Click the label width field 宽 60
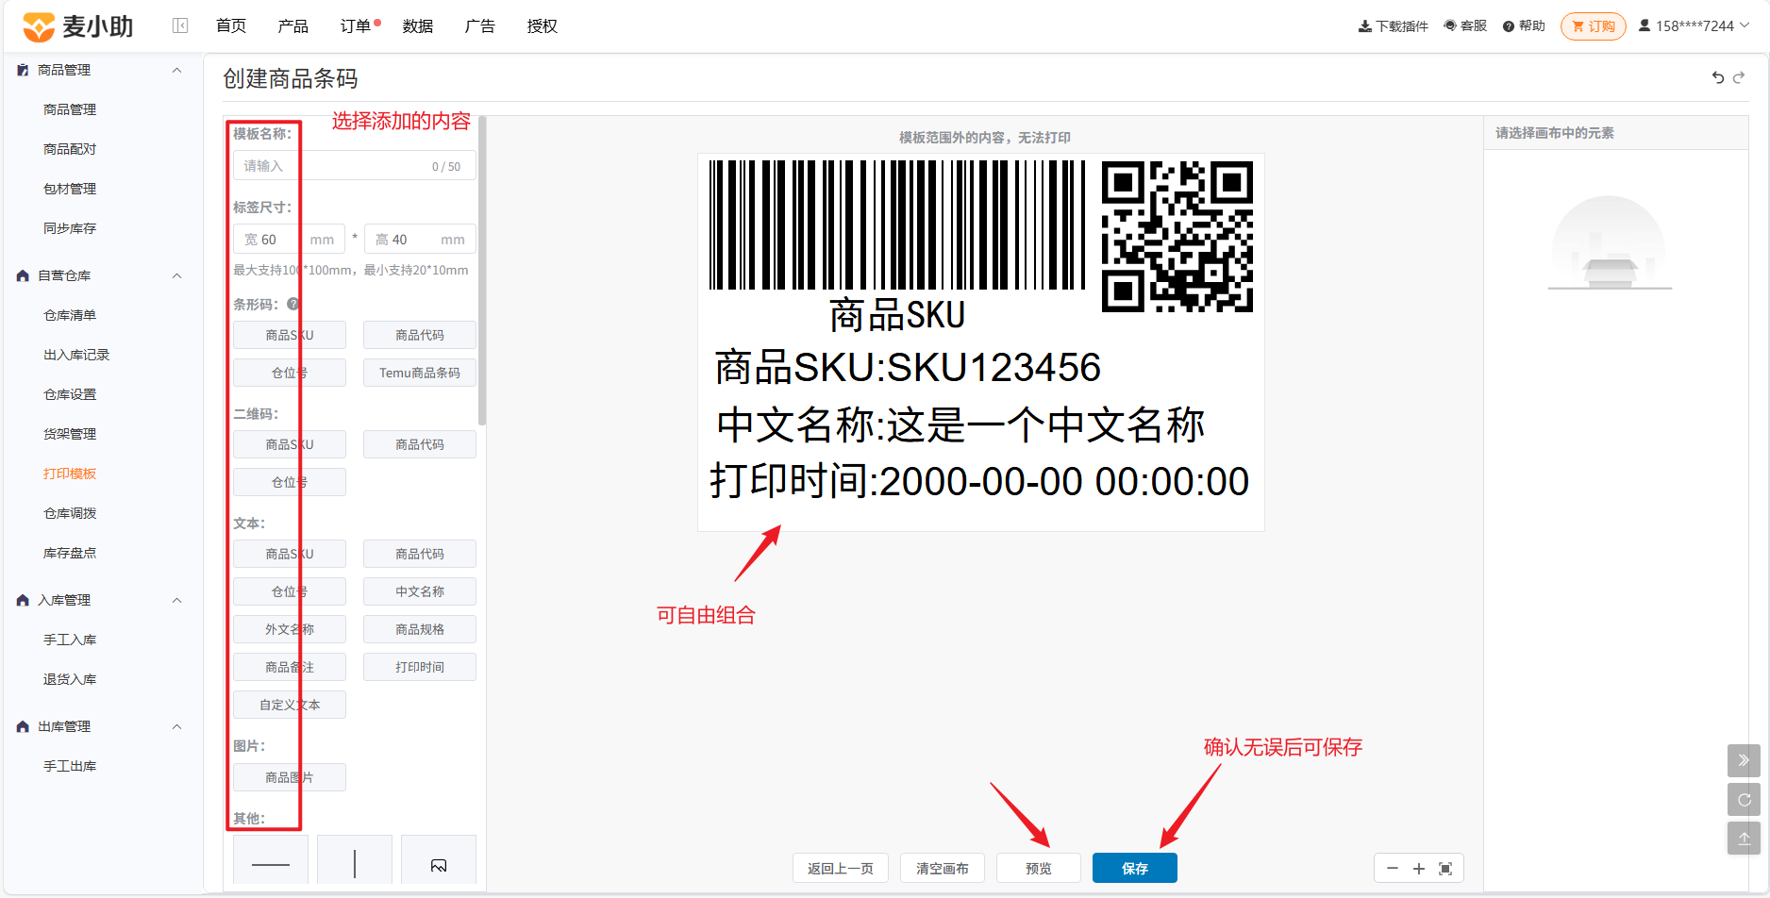Image resolution: width=1770 pixels, height=898 pixels. click(289, 240)
